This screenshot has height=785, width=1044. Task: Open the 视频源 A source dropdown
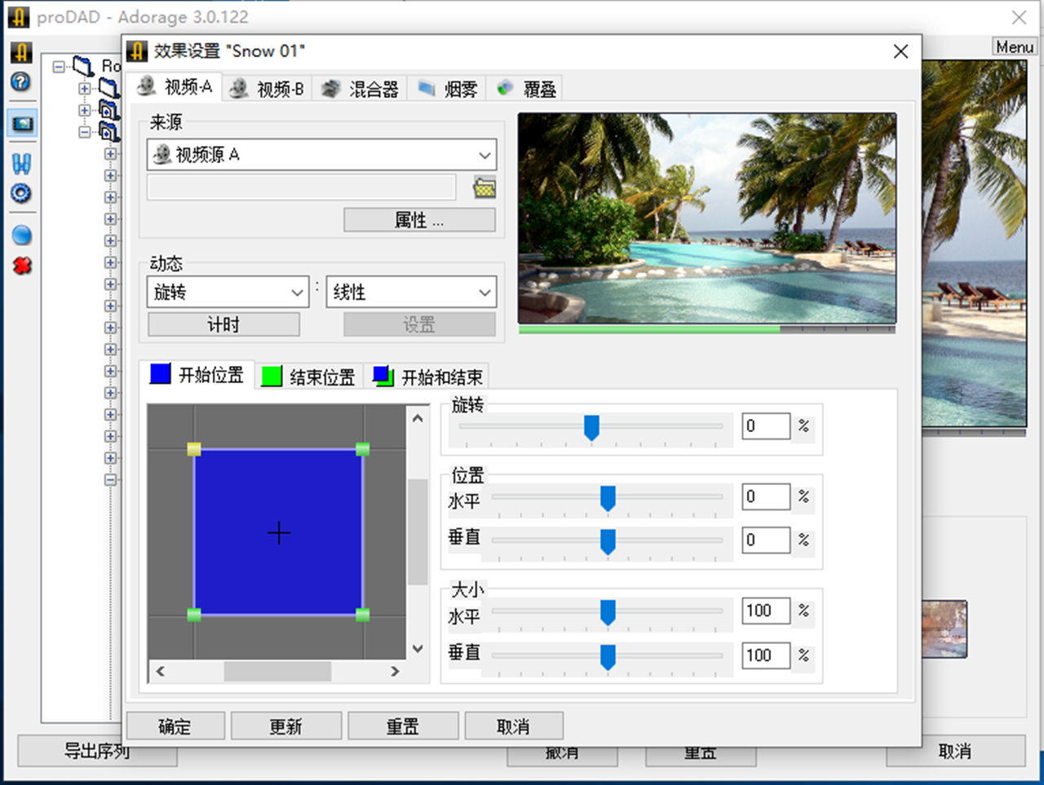[321, 154]
